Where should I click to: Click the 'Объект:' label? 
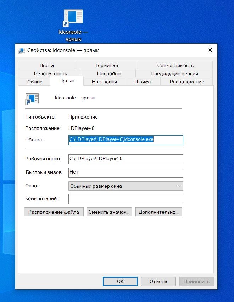(x=34, y=139)
